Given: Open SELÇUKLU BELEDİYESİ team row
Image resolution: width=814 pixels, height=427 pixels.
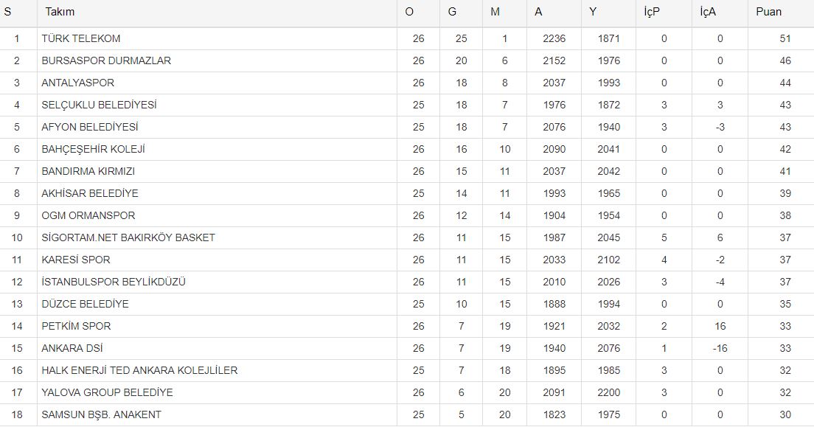Looking at the screenshot, I should coord(99,105).
